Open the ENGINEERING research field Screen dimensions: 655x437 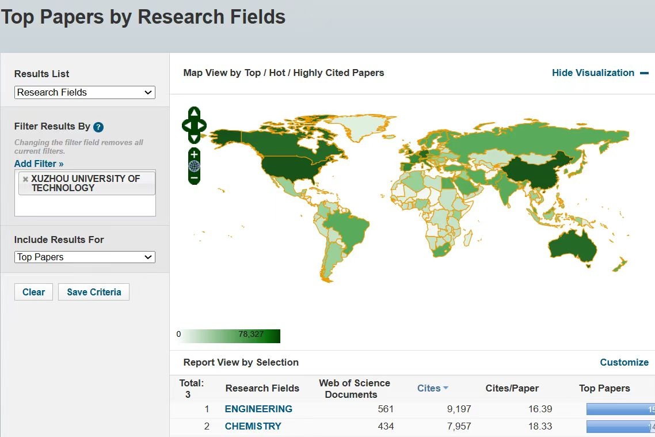(x=258, y=409)
